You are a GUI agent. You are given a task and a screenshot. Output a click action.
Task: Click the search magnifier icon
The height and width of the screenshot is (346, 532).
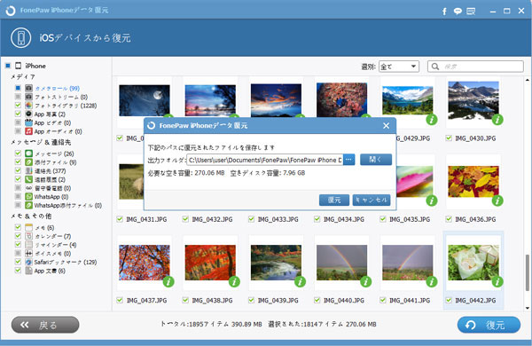[x=435, y=67]
